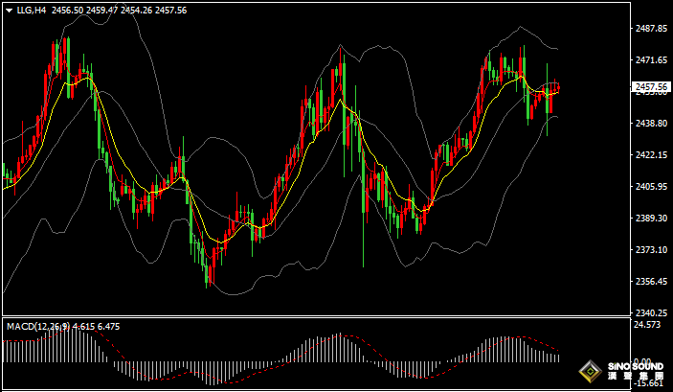
Task: Click the 2422.15 price axis label
Action: pos(650,155)
